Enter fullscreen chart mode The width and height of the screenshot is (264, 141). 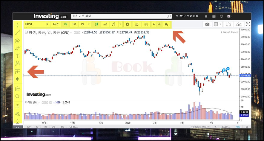[248, 24]
